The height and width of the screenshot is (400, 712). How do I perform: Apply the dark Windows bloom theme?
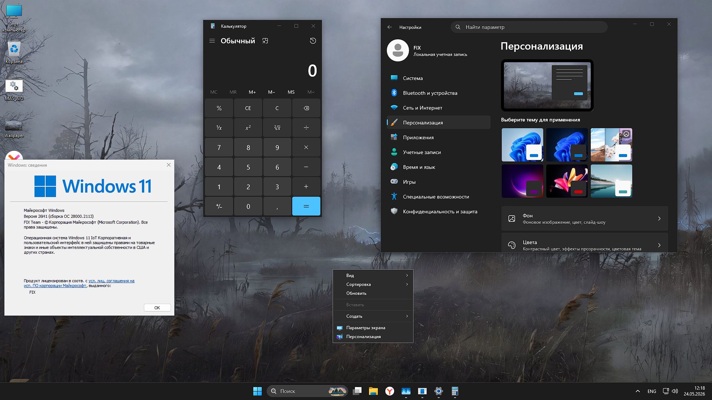(x=567, y=145)
